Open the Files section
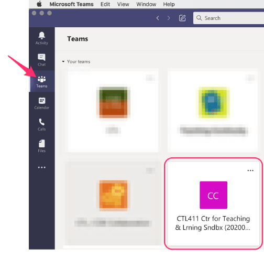 (41, 146)
